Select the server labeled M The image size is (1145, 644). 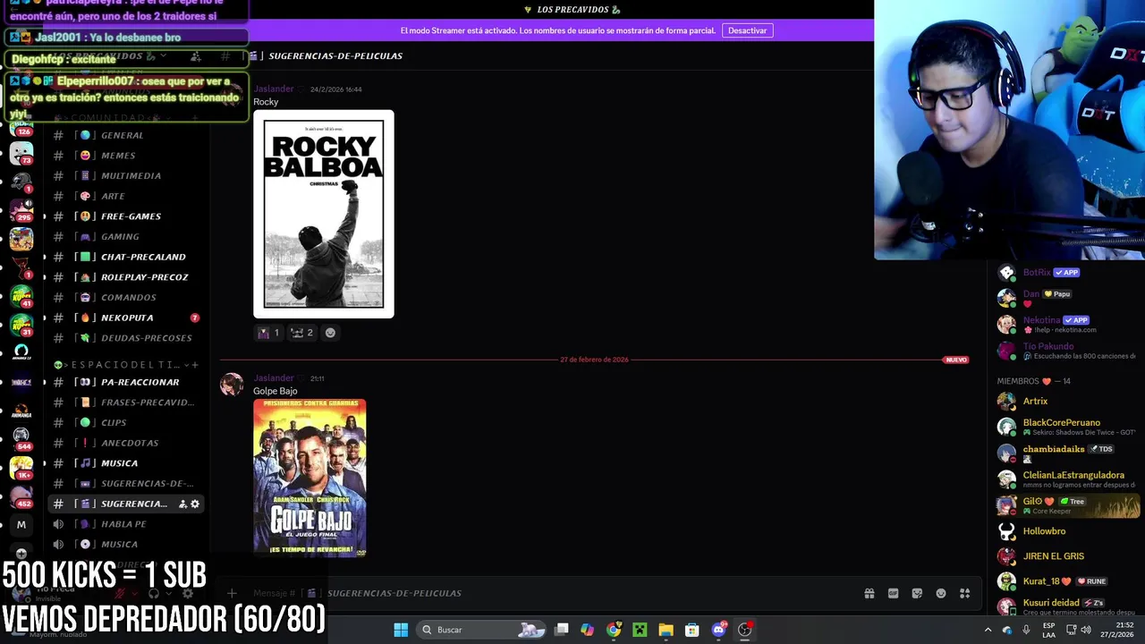click(x=21, y=525)
